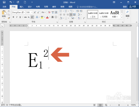Toggle italic formatting
Viewport: 139px width, 107px height.
[17, 17]
